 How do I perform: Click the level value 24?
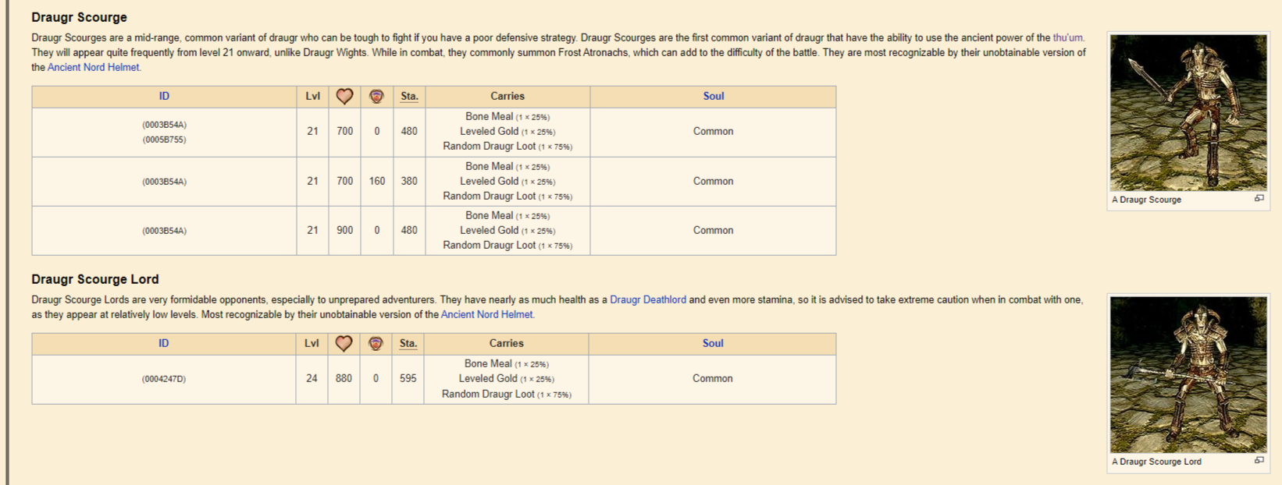point(312,378)
